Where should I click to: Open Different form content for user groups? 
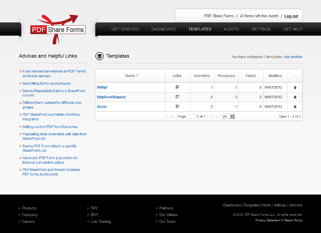tap(52, 105)
